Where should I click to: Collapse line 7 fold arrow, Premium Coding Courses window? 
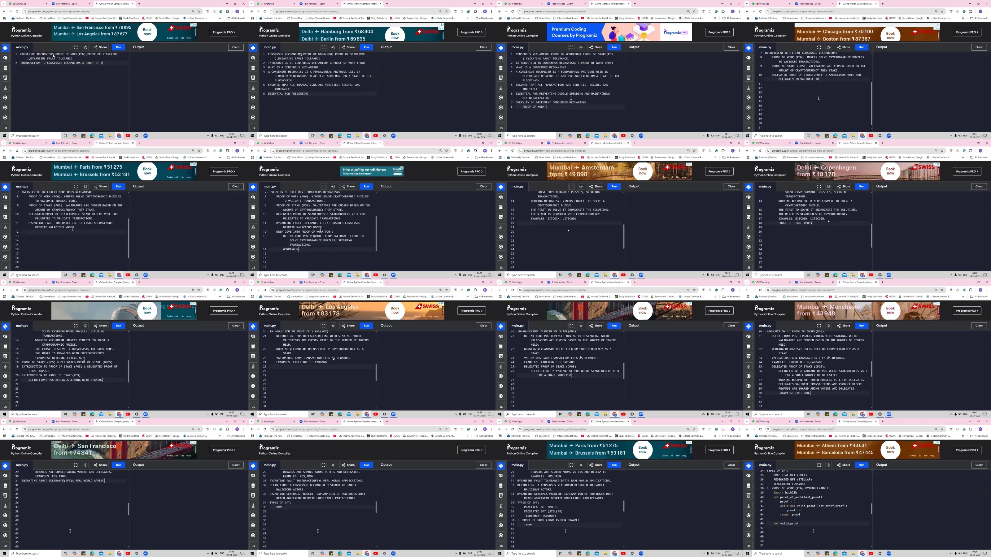(514, 102)
